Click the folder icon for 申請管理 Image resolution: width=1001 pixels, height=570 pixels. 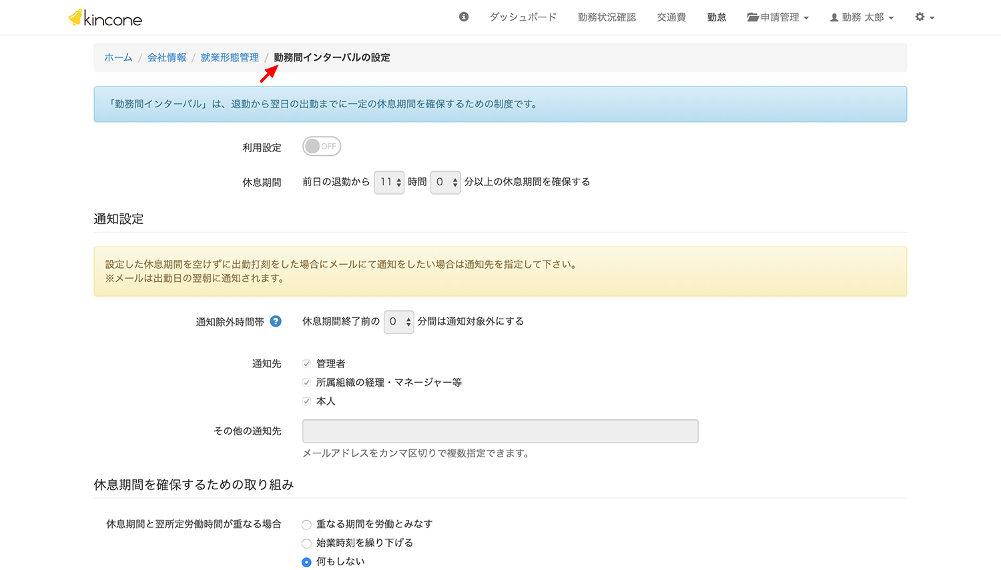point(753,17)
